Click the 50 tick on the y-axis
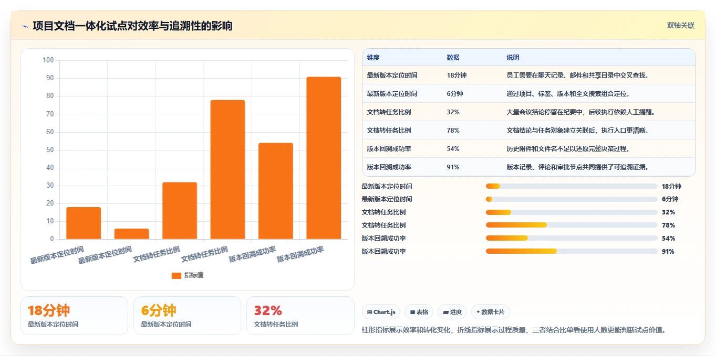The width and height of the screenshot is (716, 356). [x=50, y=150]
